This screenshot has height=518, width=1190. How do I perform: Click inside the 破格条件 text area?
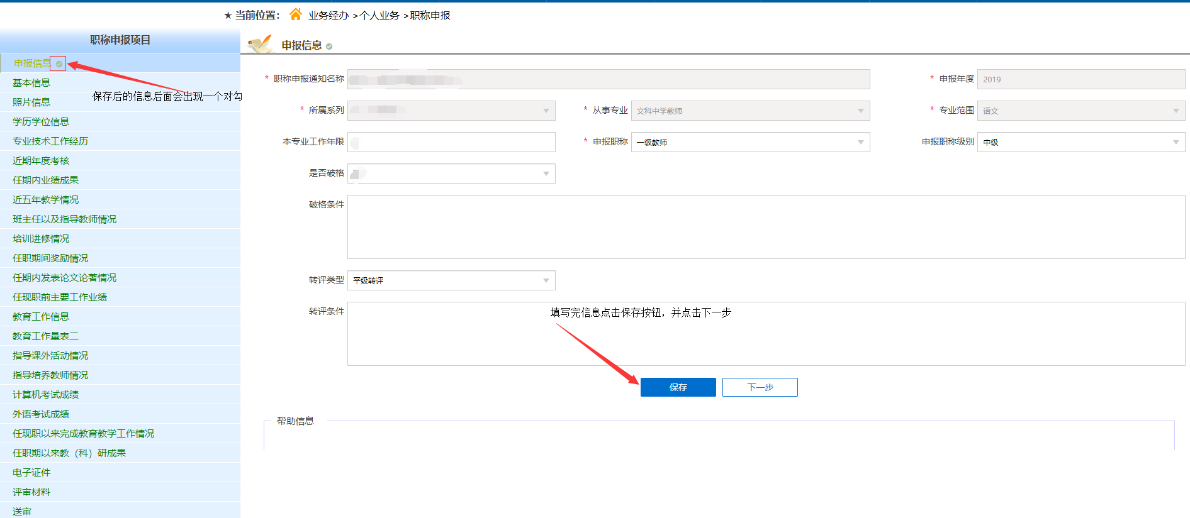(766, 227)
